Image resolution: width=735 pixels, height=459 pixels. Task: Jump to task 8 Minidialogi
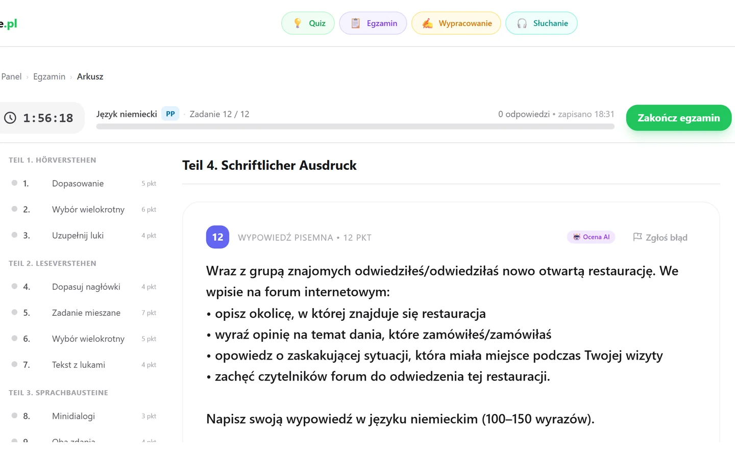click(x=84, y=416)
